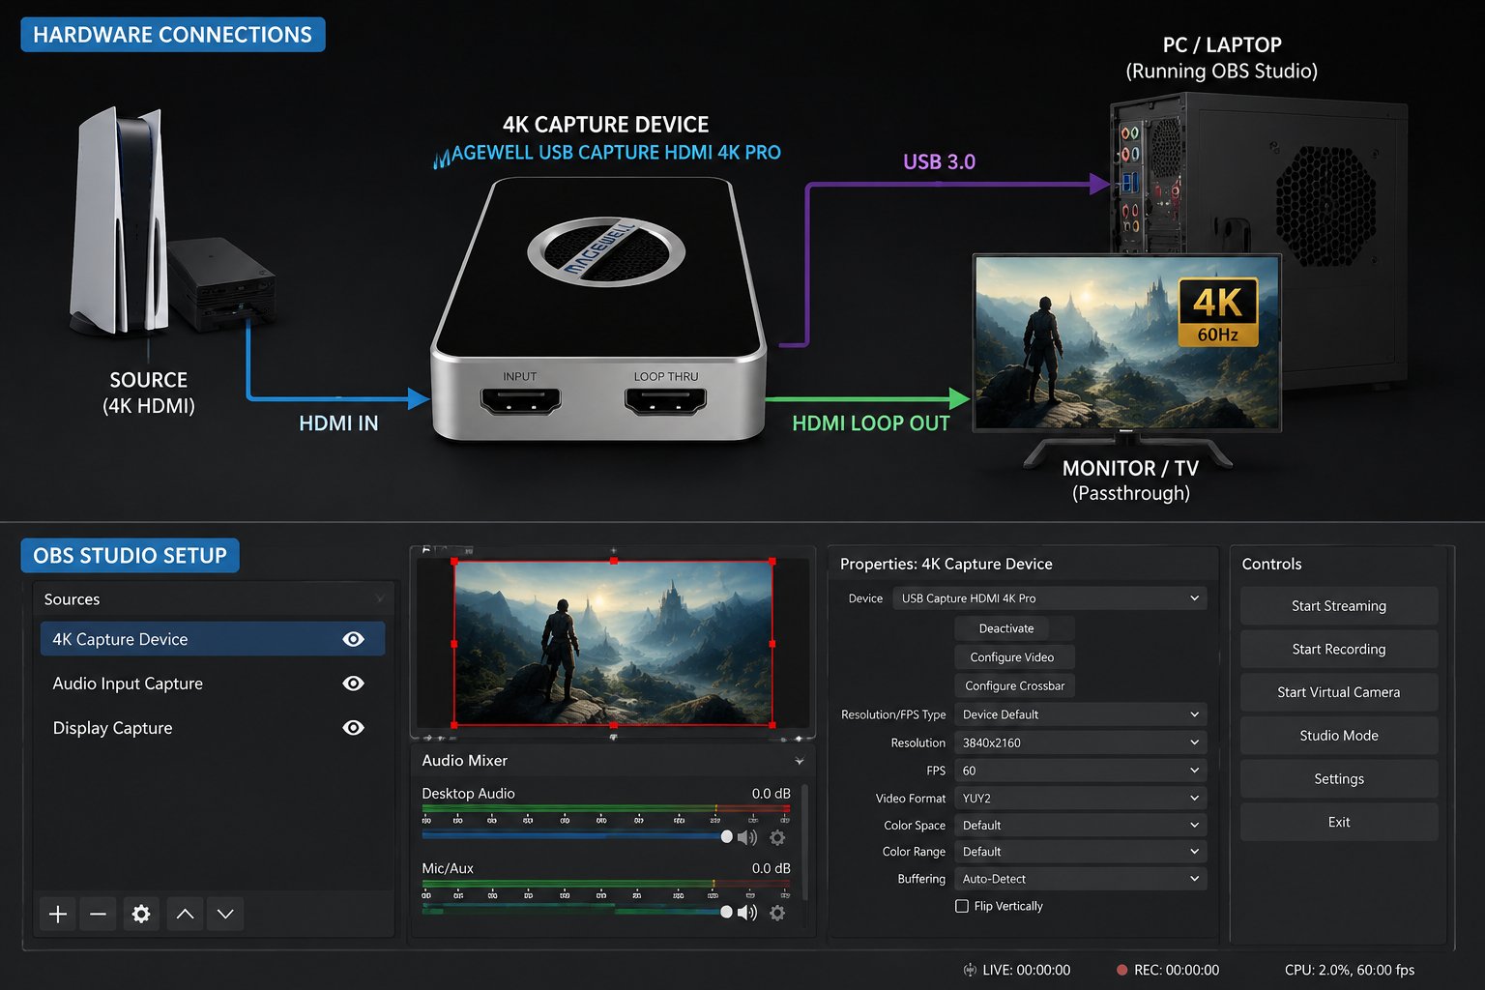The image size is (1485, 990).
Task: Click the Magewell logo on capture device
Action: [606, 253]
